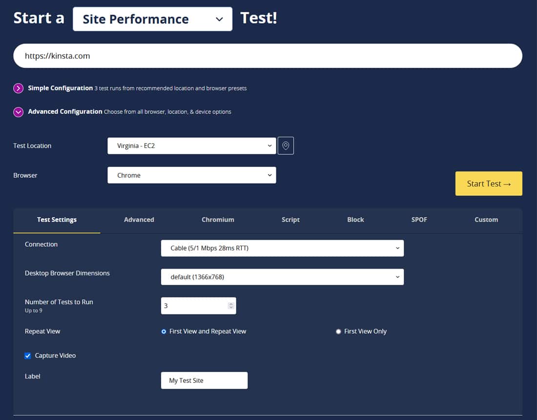The image size is (537, 420).
Task: Click the location pin icon beside Test Location
Action: [x=286, y=146]
